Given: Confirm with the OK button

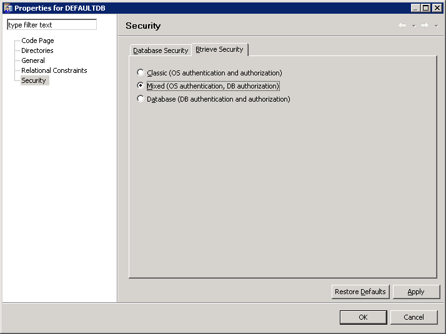Looking at the screenshot, I should tap(363, 317).
